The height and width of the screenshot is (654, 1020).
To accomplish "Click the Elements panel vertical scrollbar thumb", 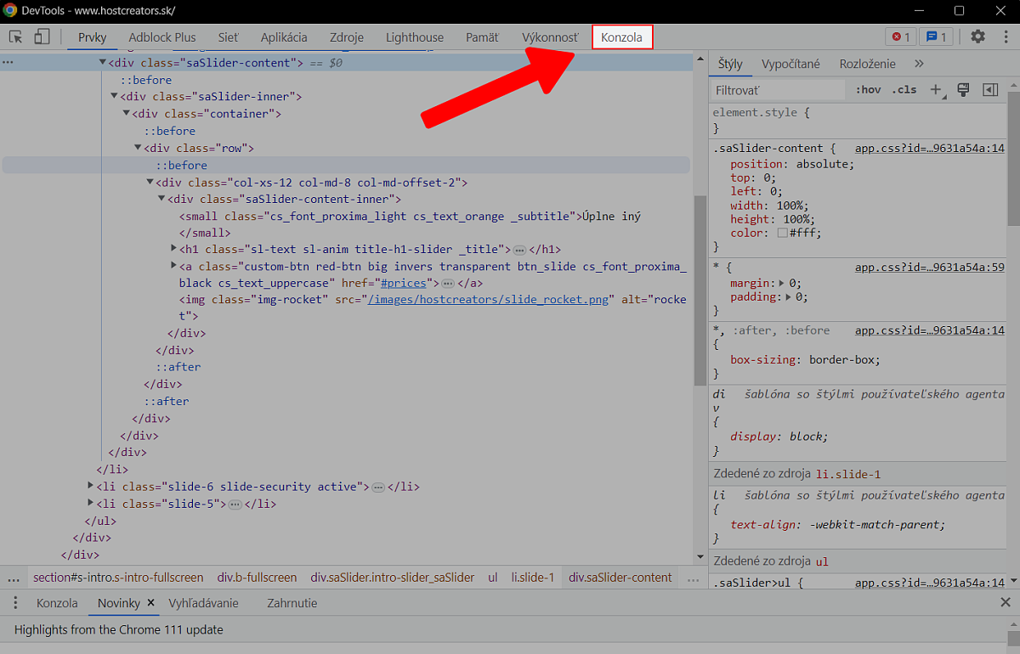I will coord(700,289).
